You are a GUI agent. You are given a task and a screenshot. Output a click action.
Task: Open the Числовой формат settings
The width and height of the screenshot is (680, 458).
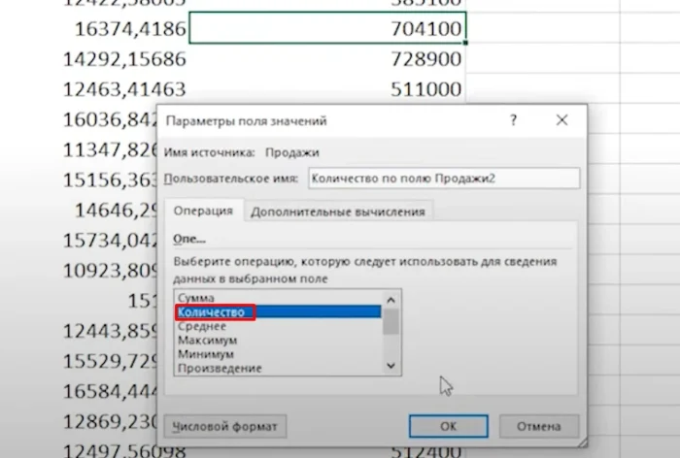[x=224, y=426]
